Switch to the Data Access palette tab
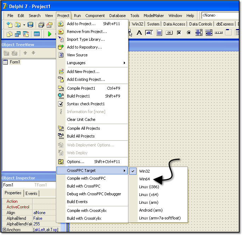This screenshot has width=242, height=235. coord(174,24)
